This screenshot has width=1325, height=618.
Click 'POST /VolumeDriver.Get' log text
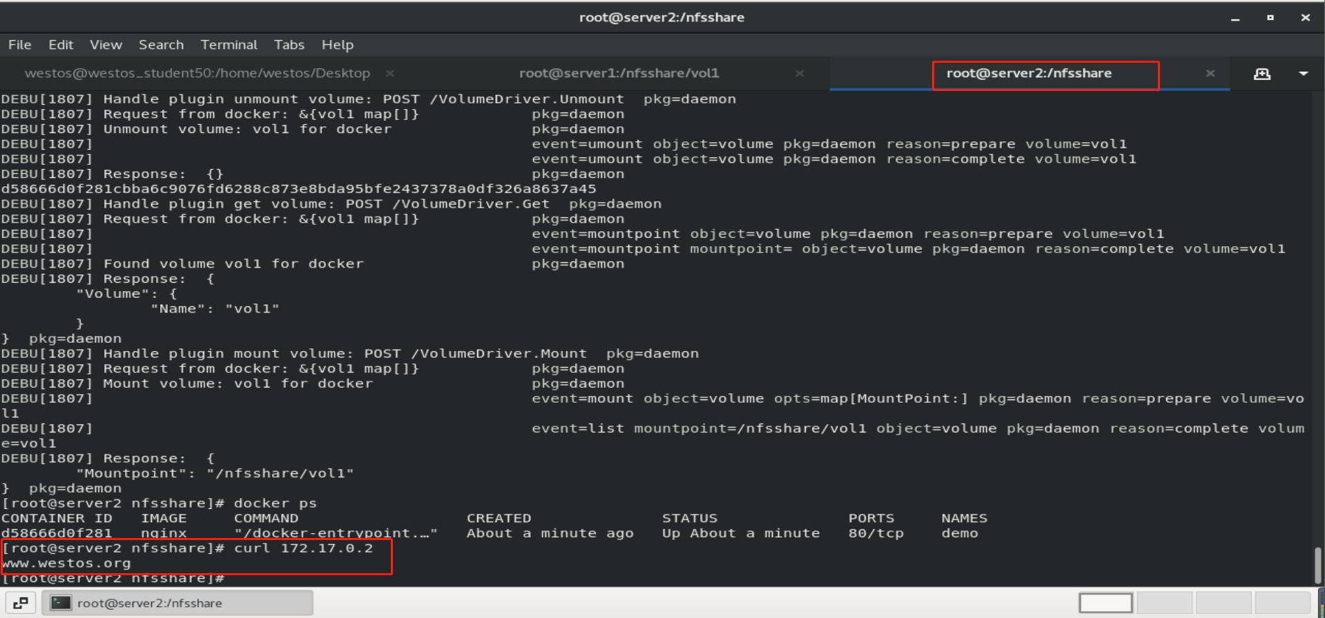[x=447, y=204]
